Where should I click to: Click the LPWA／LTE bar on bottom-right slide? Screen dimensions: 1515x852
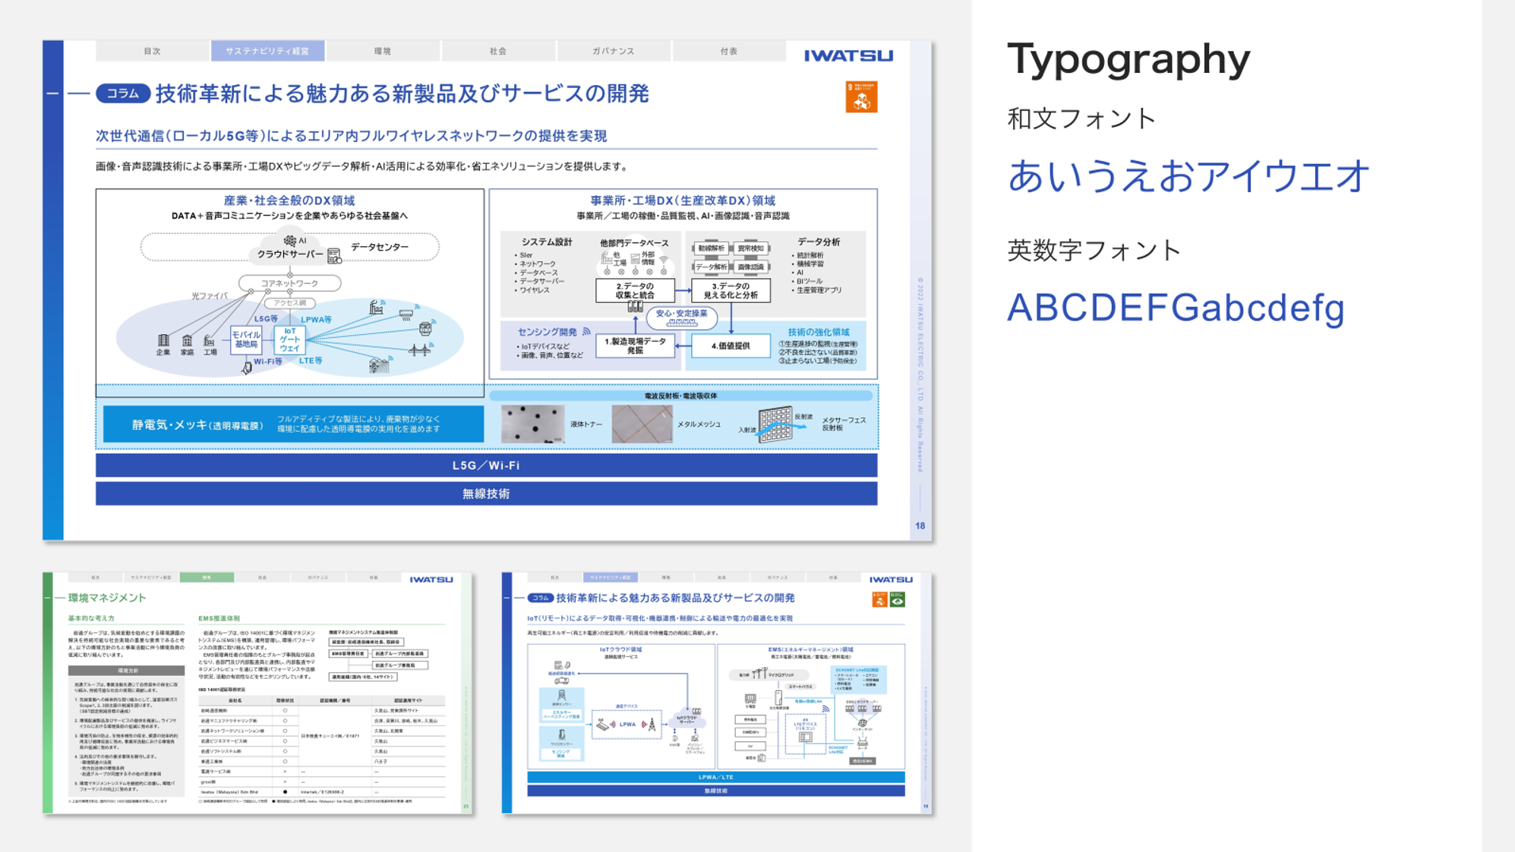pyautogui.click(x=716, y=778)
